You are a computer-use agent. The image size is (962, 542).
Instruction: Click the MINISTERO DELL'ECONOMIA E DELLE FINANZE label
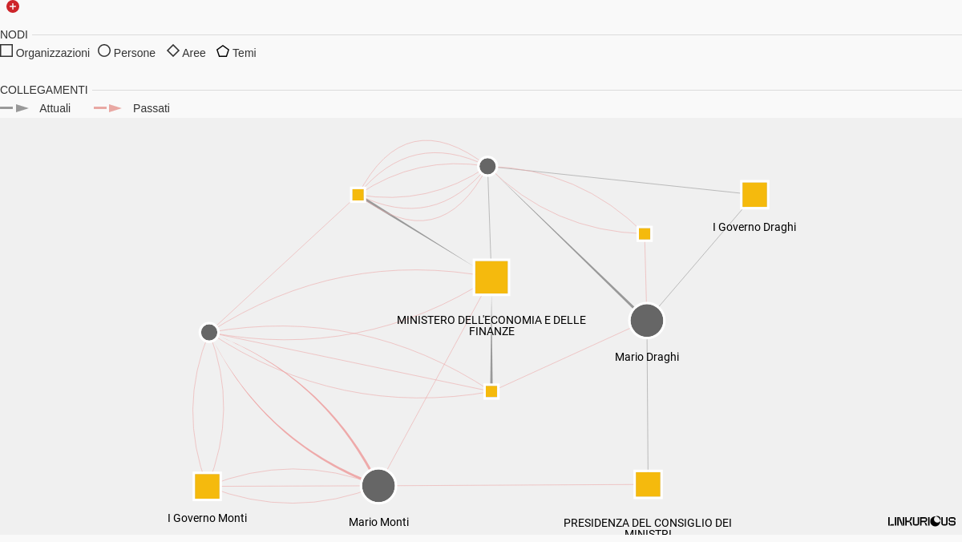click(x=491, y=326)
